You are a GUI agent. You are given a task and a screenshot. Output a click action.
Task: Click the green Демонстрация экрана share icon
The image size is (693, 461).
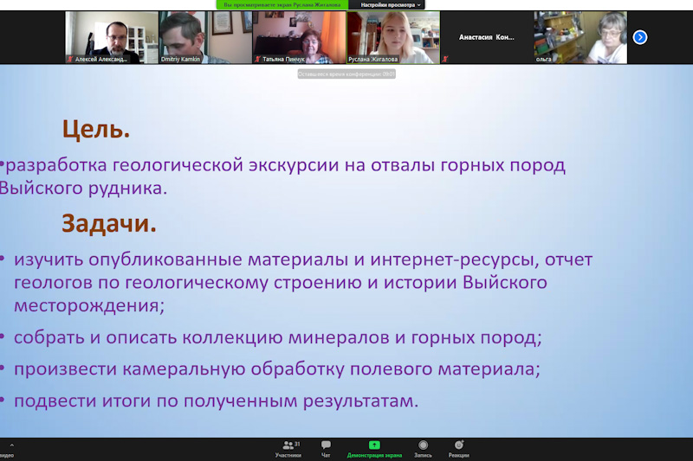pos(374,445)
